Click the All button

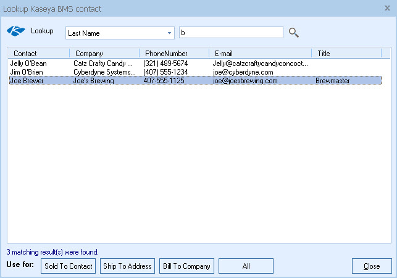(x=246, y=266)
